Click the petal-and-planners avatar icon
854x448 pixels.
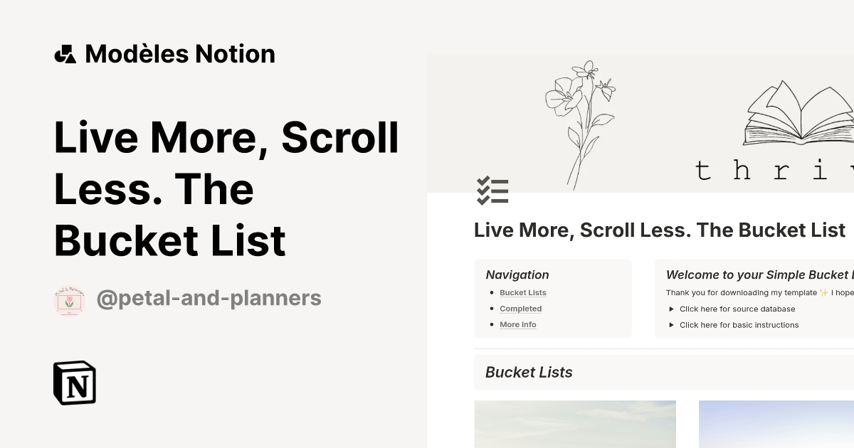coord(69,298)
